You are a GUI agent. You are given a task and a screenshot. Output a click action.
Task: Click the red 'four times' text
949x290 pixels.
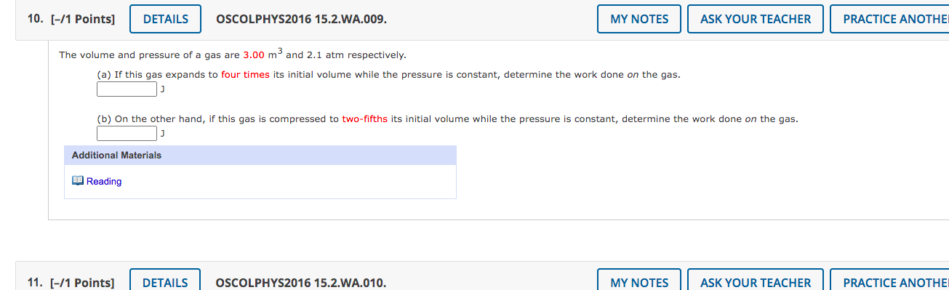point(245,75)
